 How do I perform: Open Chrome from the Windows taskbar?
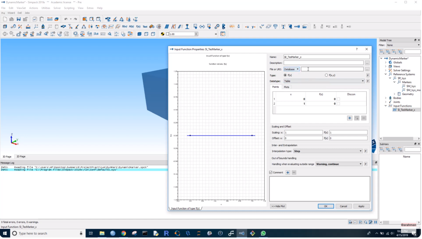tap(123, 233)
